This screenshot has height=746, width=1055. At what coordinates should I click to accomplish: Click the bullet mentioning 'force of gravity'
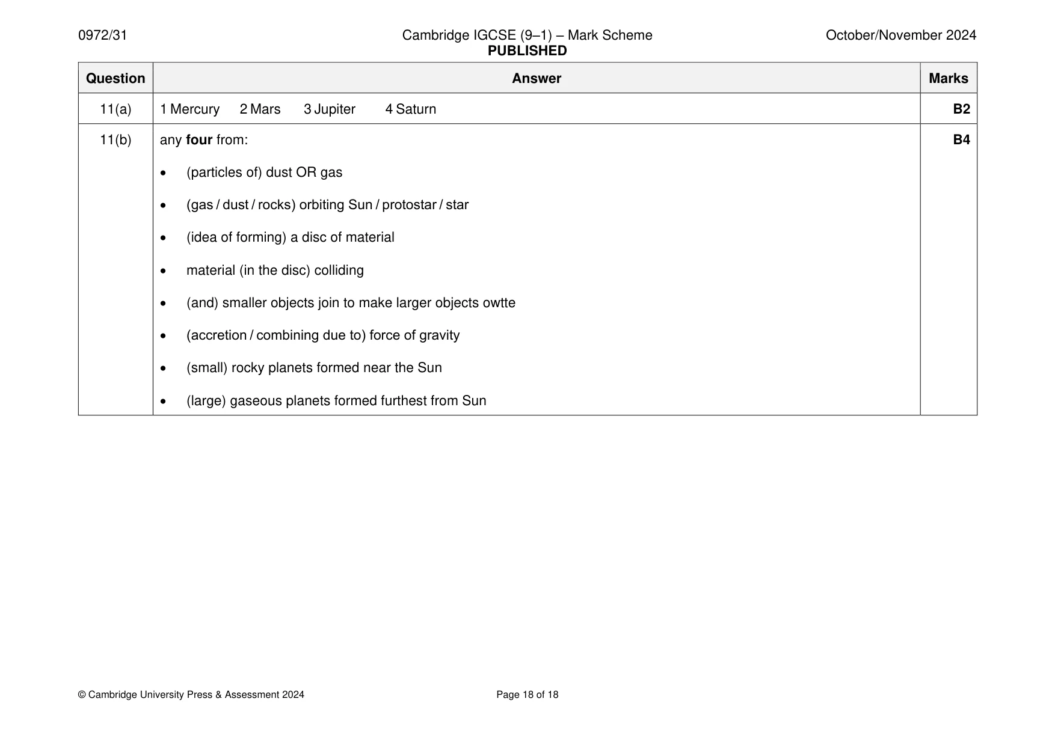pyautogui.click(x=323, y=335)
